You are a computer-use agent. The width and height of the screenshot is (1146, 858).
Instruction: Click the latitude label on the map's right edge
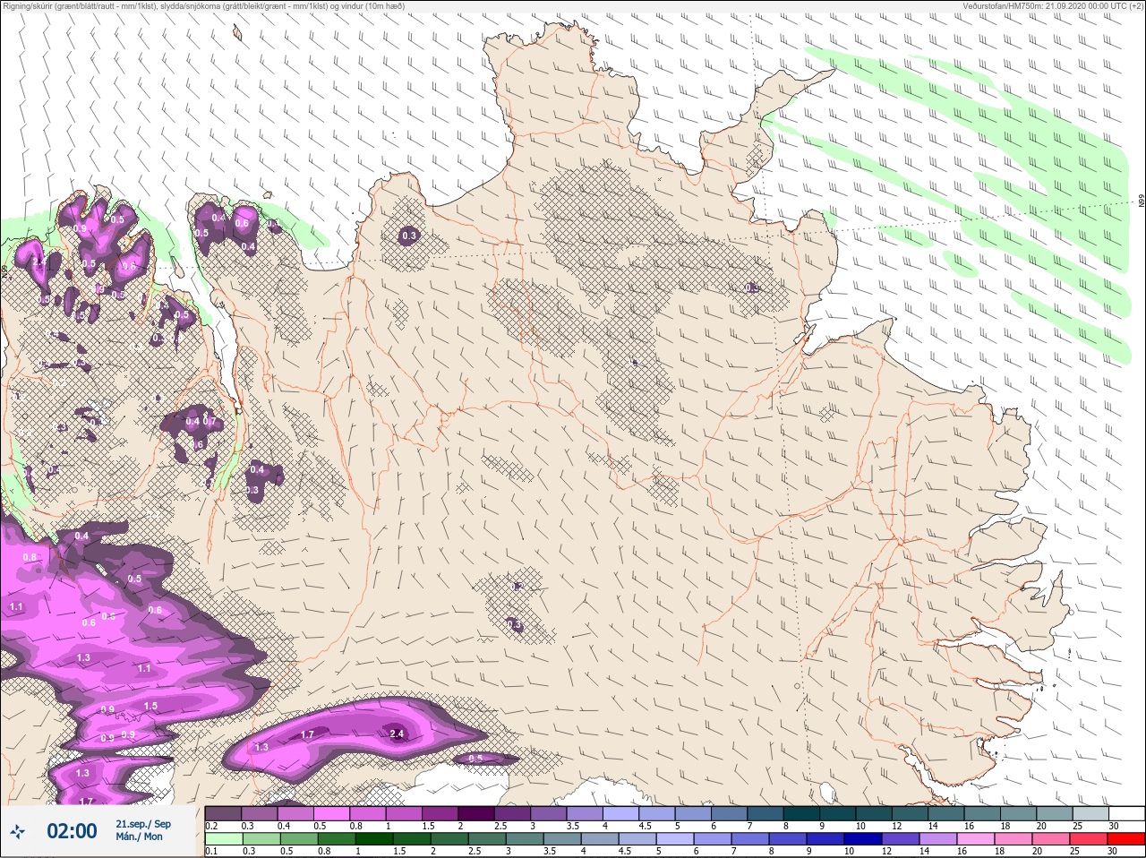tap(1142, 202)
